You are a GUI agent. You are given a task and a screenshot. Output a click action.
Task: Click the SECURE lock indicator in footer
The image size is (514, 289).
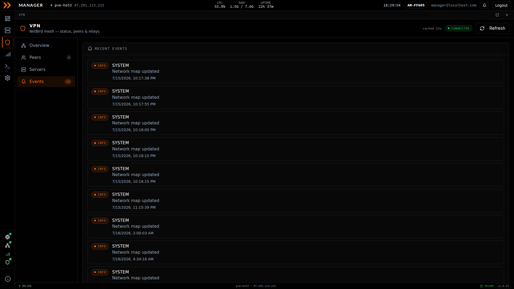[487, 286]
